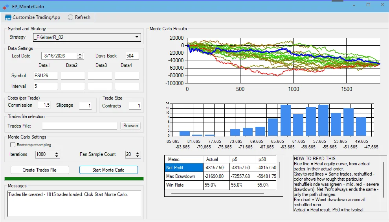This screenshot has height=222, width=389.
Task: Minimize the EP_MonteCarlo window
Action: pos(354,5)
